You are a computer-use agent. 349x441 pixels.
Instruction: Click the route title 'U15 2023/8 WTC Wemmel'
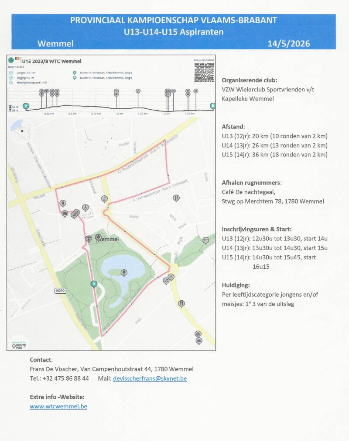(51, 61)
